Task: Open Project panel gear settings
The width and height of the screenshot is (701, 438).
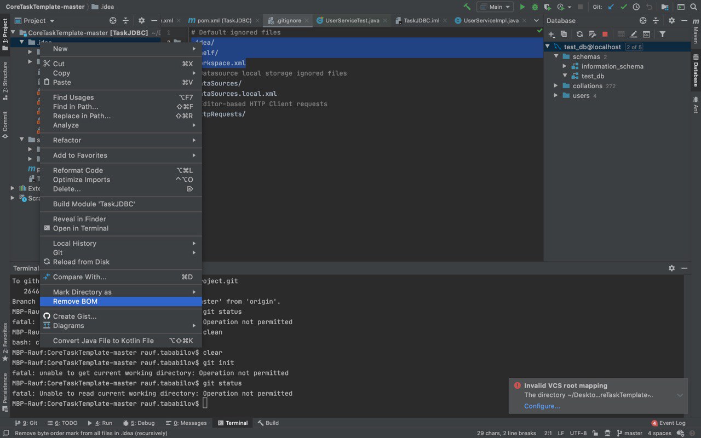Action: [x=141, y=20]
